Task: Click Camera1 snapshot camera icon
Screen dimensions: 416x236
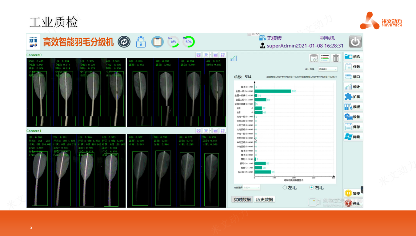Action: pyautogui.click(x=206, y=131)
